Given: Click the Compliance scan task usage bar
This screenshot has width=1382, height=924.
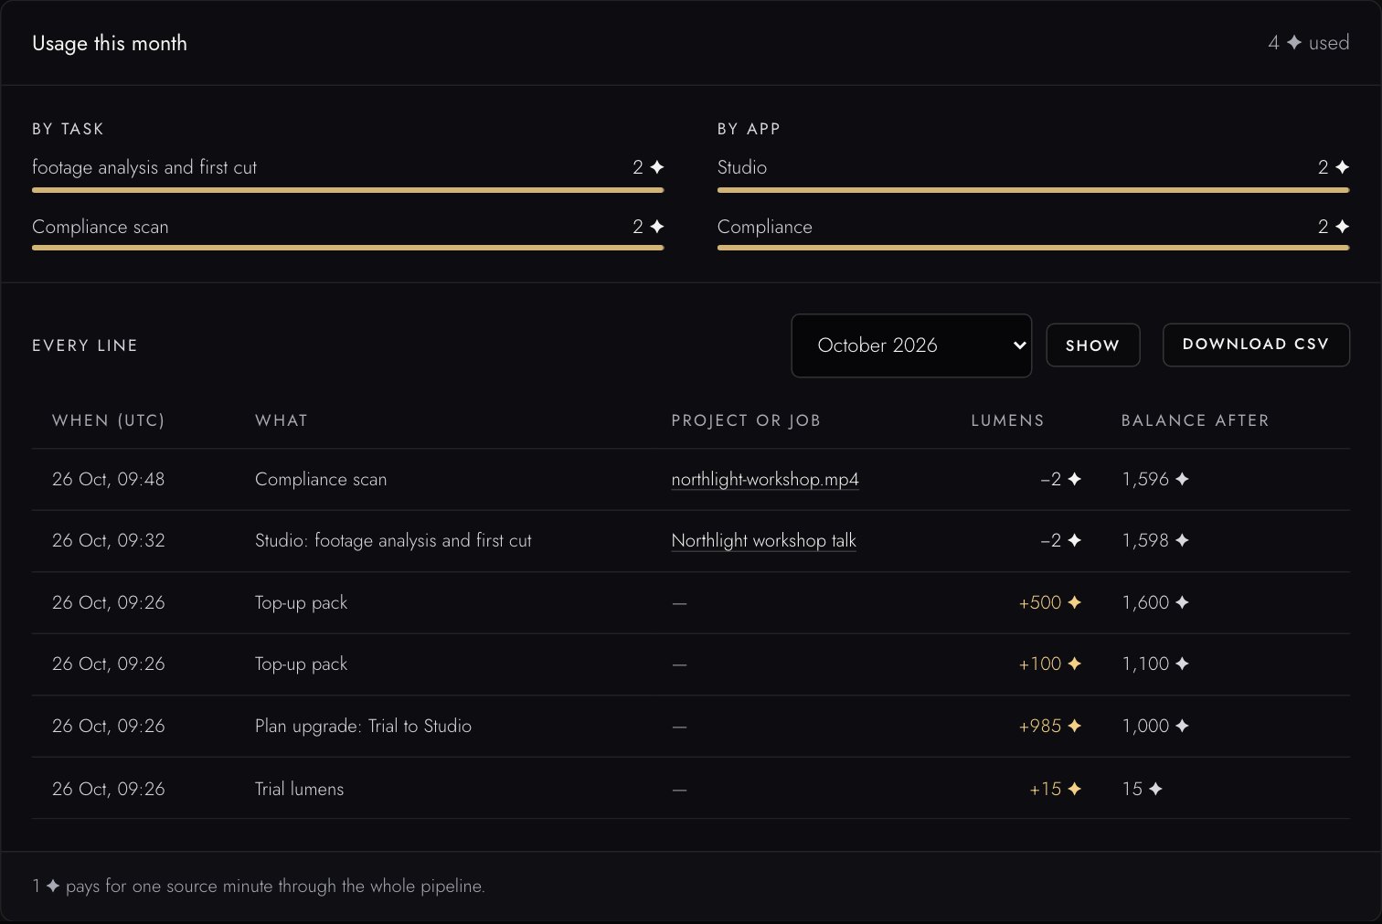Looking at the screenshot, I should coord(347,248).
